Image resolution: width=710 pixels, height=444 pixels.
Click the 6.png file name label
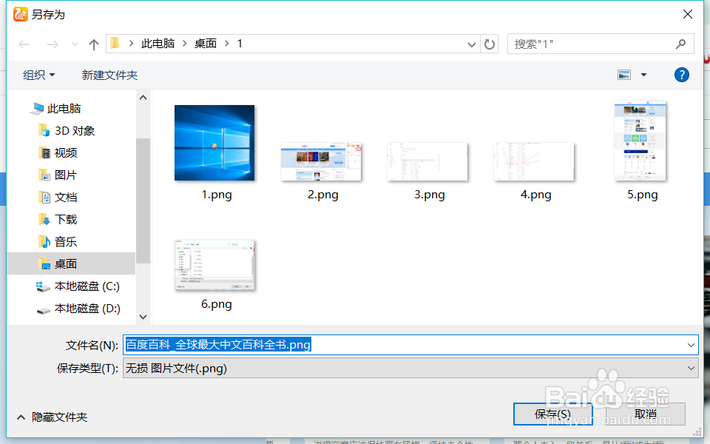[217, 304]
